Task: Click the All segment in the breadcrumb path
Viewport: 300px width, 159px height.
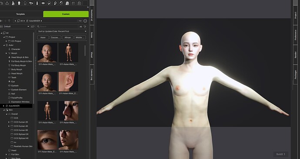Action: point(21,21)
